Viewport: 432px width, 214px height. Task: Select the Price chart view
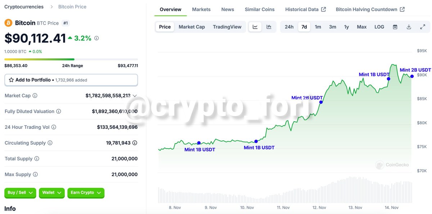165,27
